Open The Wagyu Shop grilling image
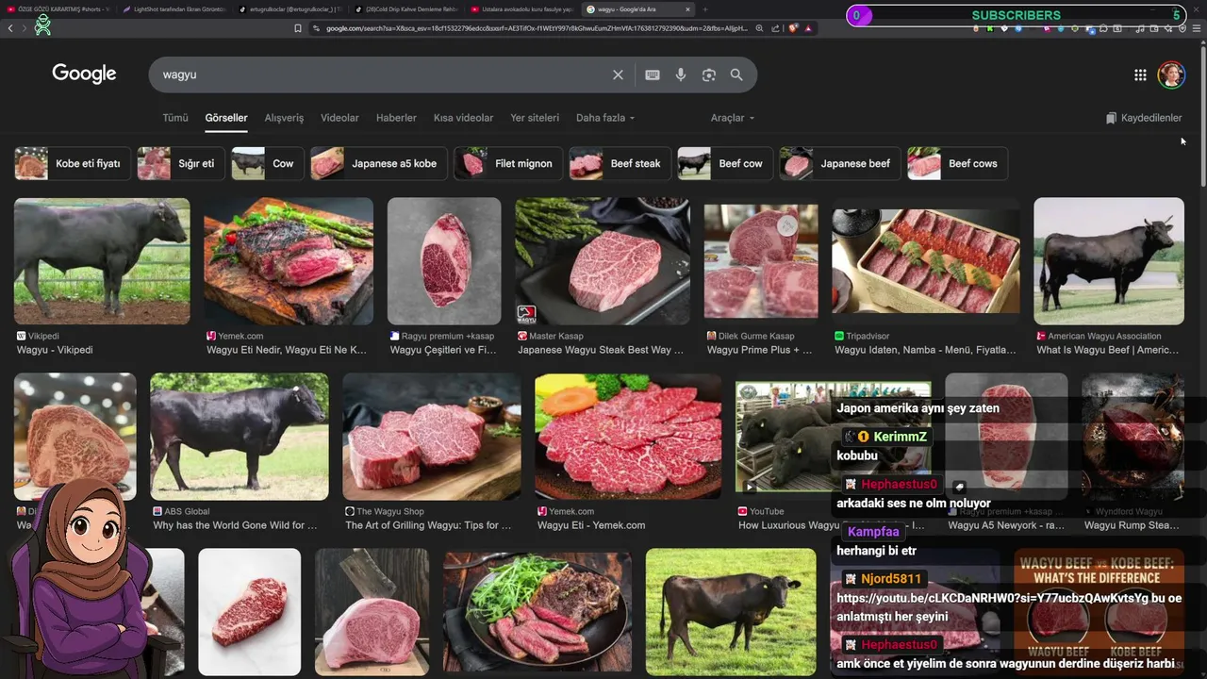The width and height of the screenshot is (1207, 679). tap(432, 437)
